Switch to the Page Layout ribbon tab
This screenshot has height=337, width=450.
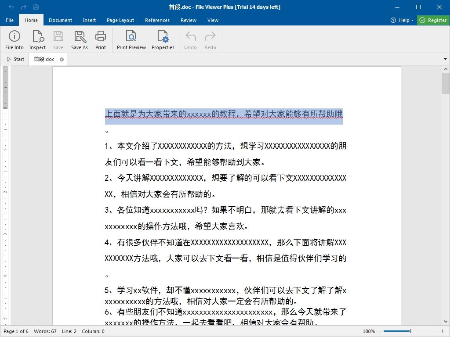(x=120, y=20)
